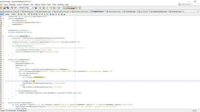Switch to Source view
Viewport: 200px width, 112px height.
click(2, 14)
